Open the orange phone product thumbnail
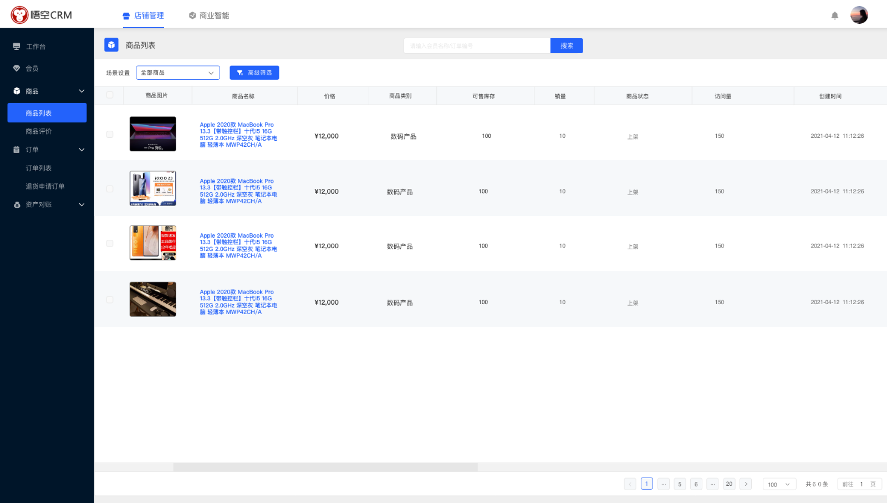Viewport: 887px width, 503px height. pyautogui.click(x=153, y=243)
